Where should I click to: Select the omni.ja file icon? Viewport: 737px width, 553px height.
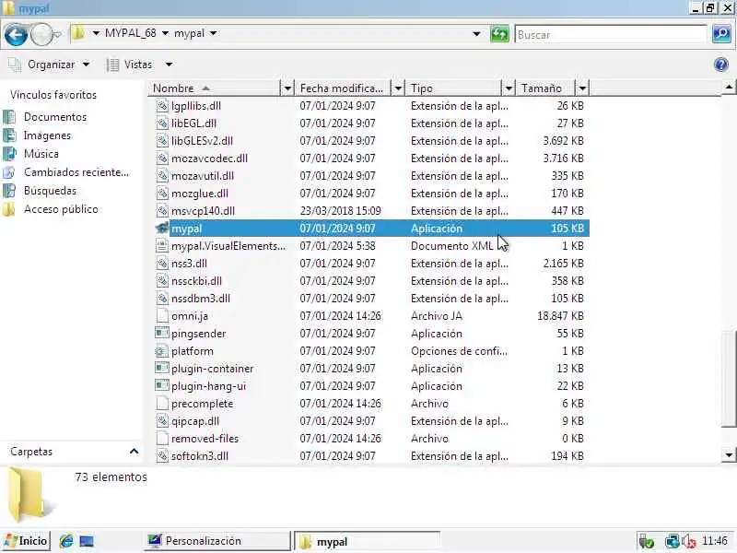coord(162,316)
